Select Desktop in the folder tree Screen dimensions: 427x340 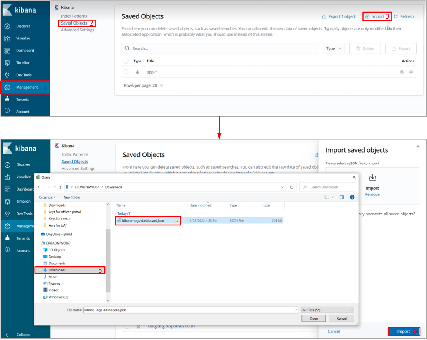[52, 257]
